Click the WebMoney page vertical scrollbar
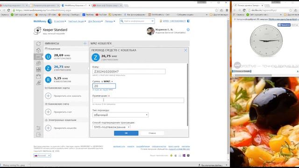Viewport: 299px width, 168px height. 228,87
